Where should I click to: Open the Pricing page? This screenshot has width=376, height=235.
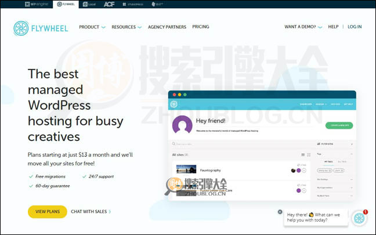click(200, 27)
